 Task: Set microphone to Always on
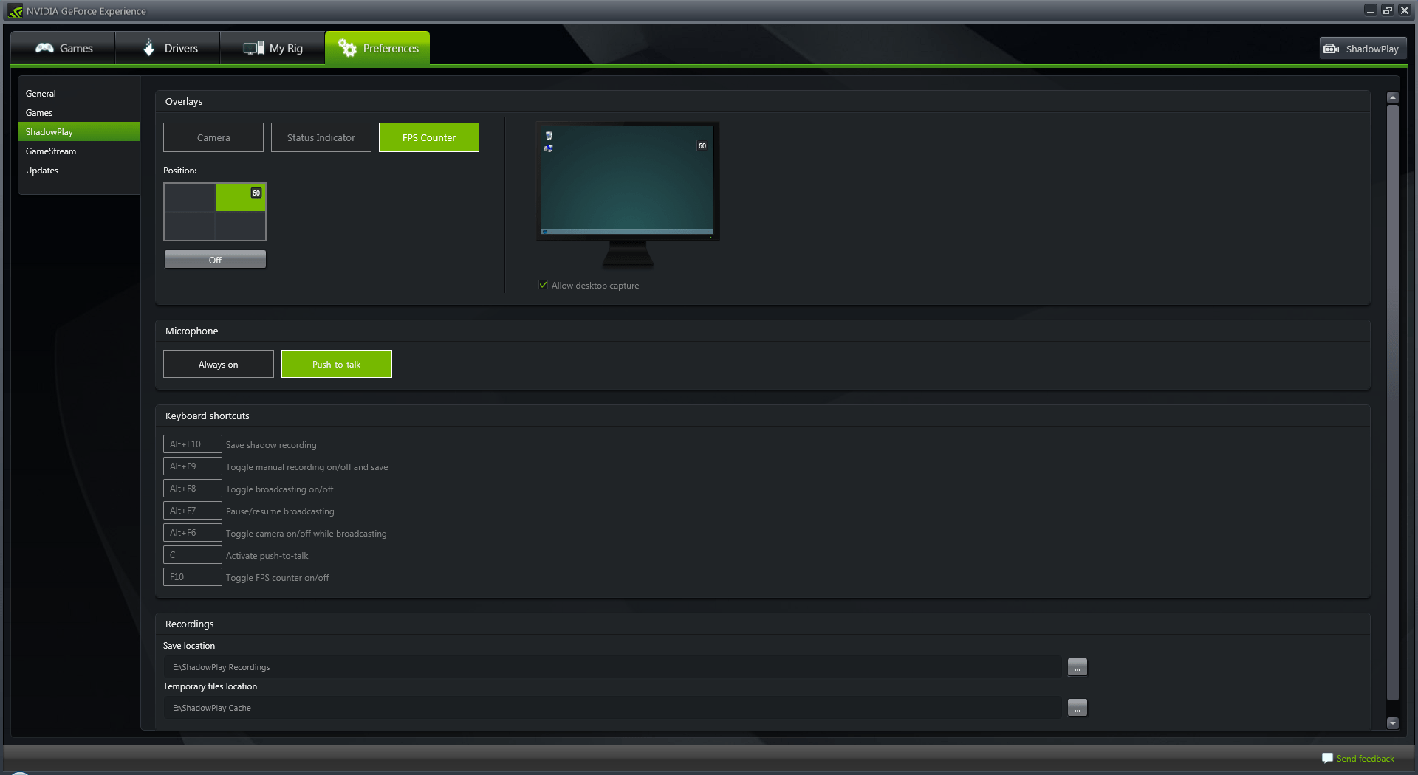tap(219, 364)
